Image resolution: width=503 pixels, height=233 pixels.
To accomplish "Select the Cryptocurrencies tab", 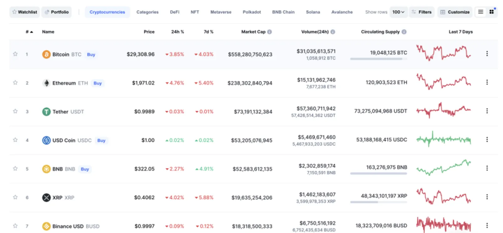I will pyautogui.click(x=107, y=12).
